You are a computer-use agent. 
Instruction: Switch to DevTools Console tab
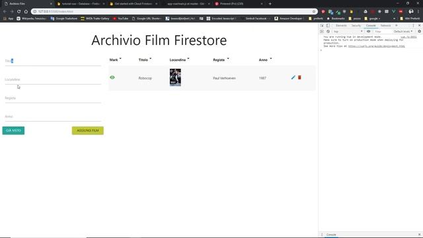pos(371,25)
